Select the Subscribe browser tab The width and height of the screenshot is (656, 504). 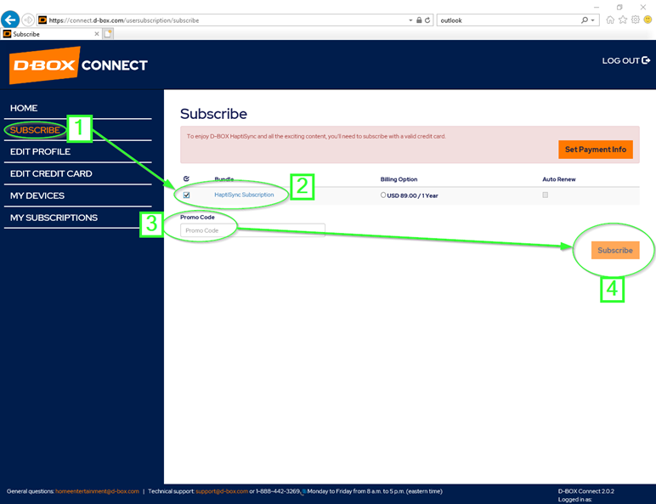(x=51, y=34)
